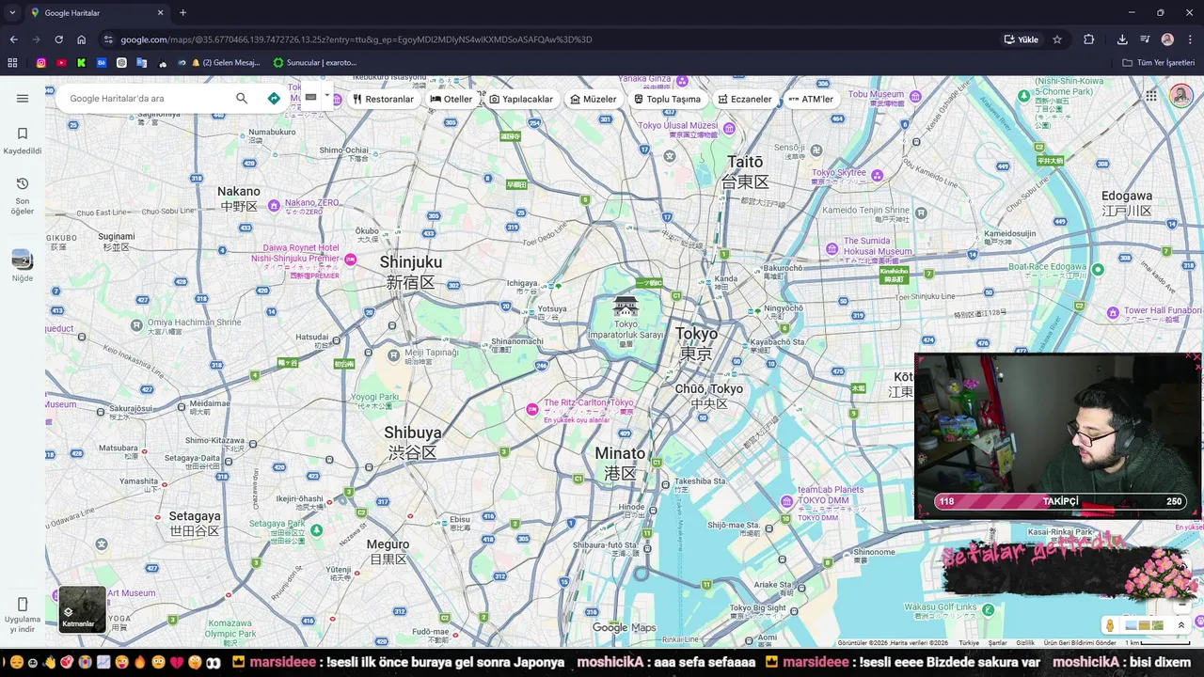This screenshot has height=677, width=1204.
Task: Open directions with the blue arrow icon
Action: 274,99
